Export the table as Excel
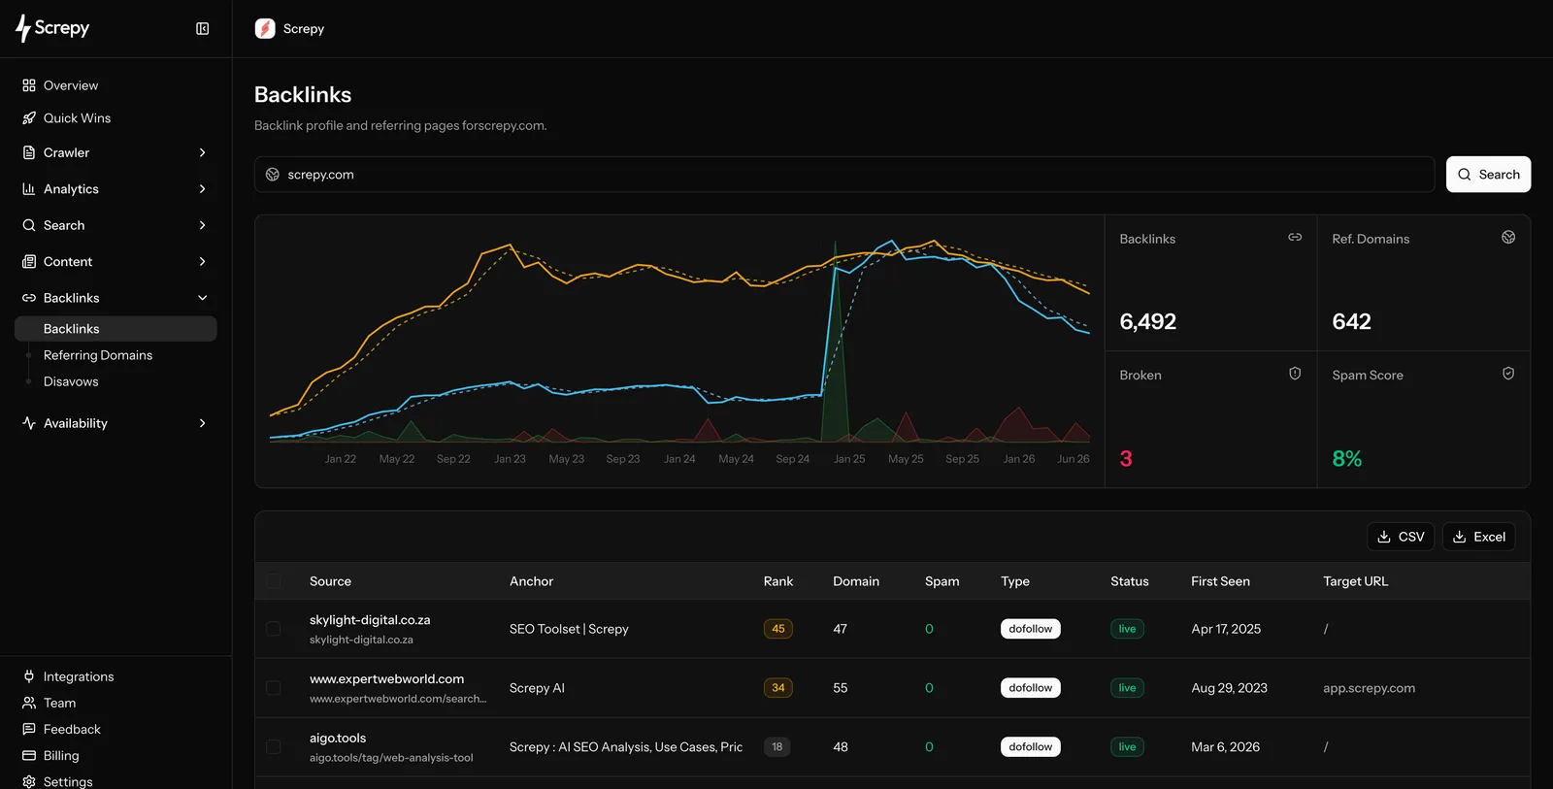 (1478, 537)
